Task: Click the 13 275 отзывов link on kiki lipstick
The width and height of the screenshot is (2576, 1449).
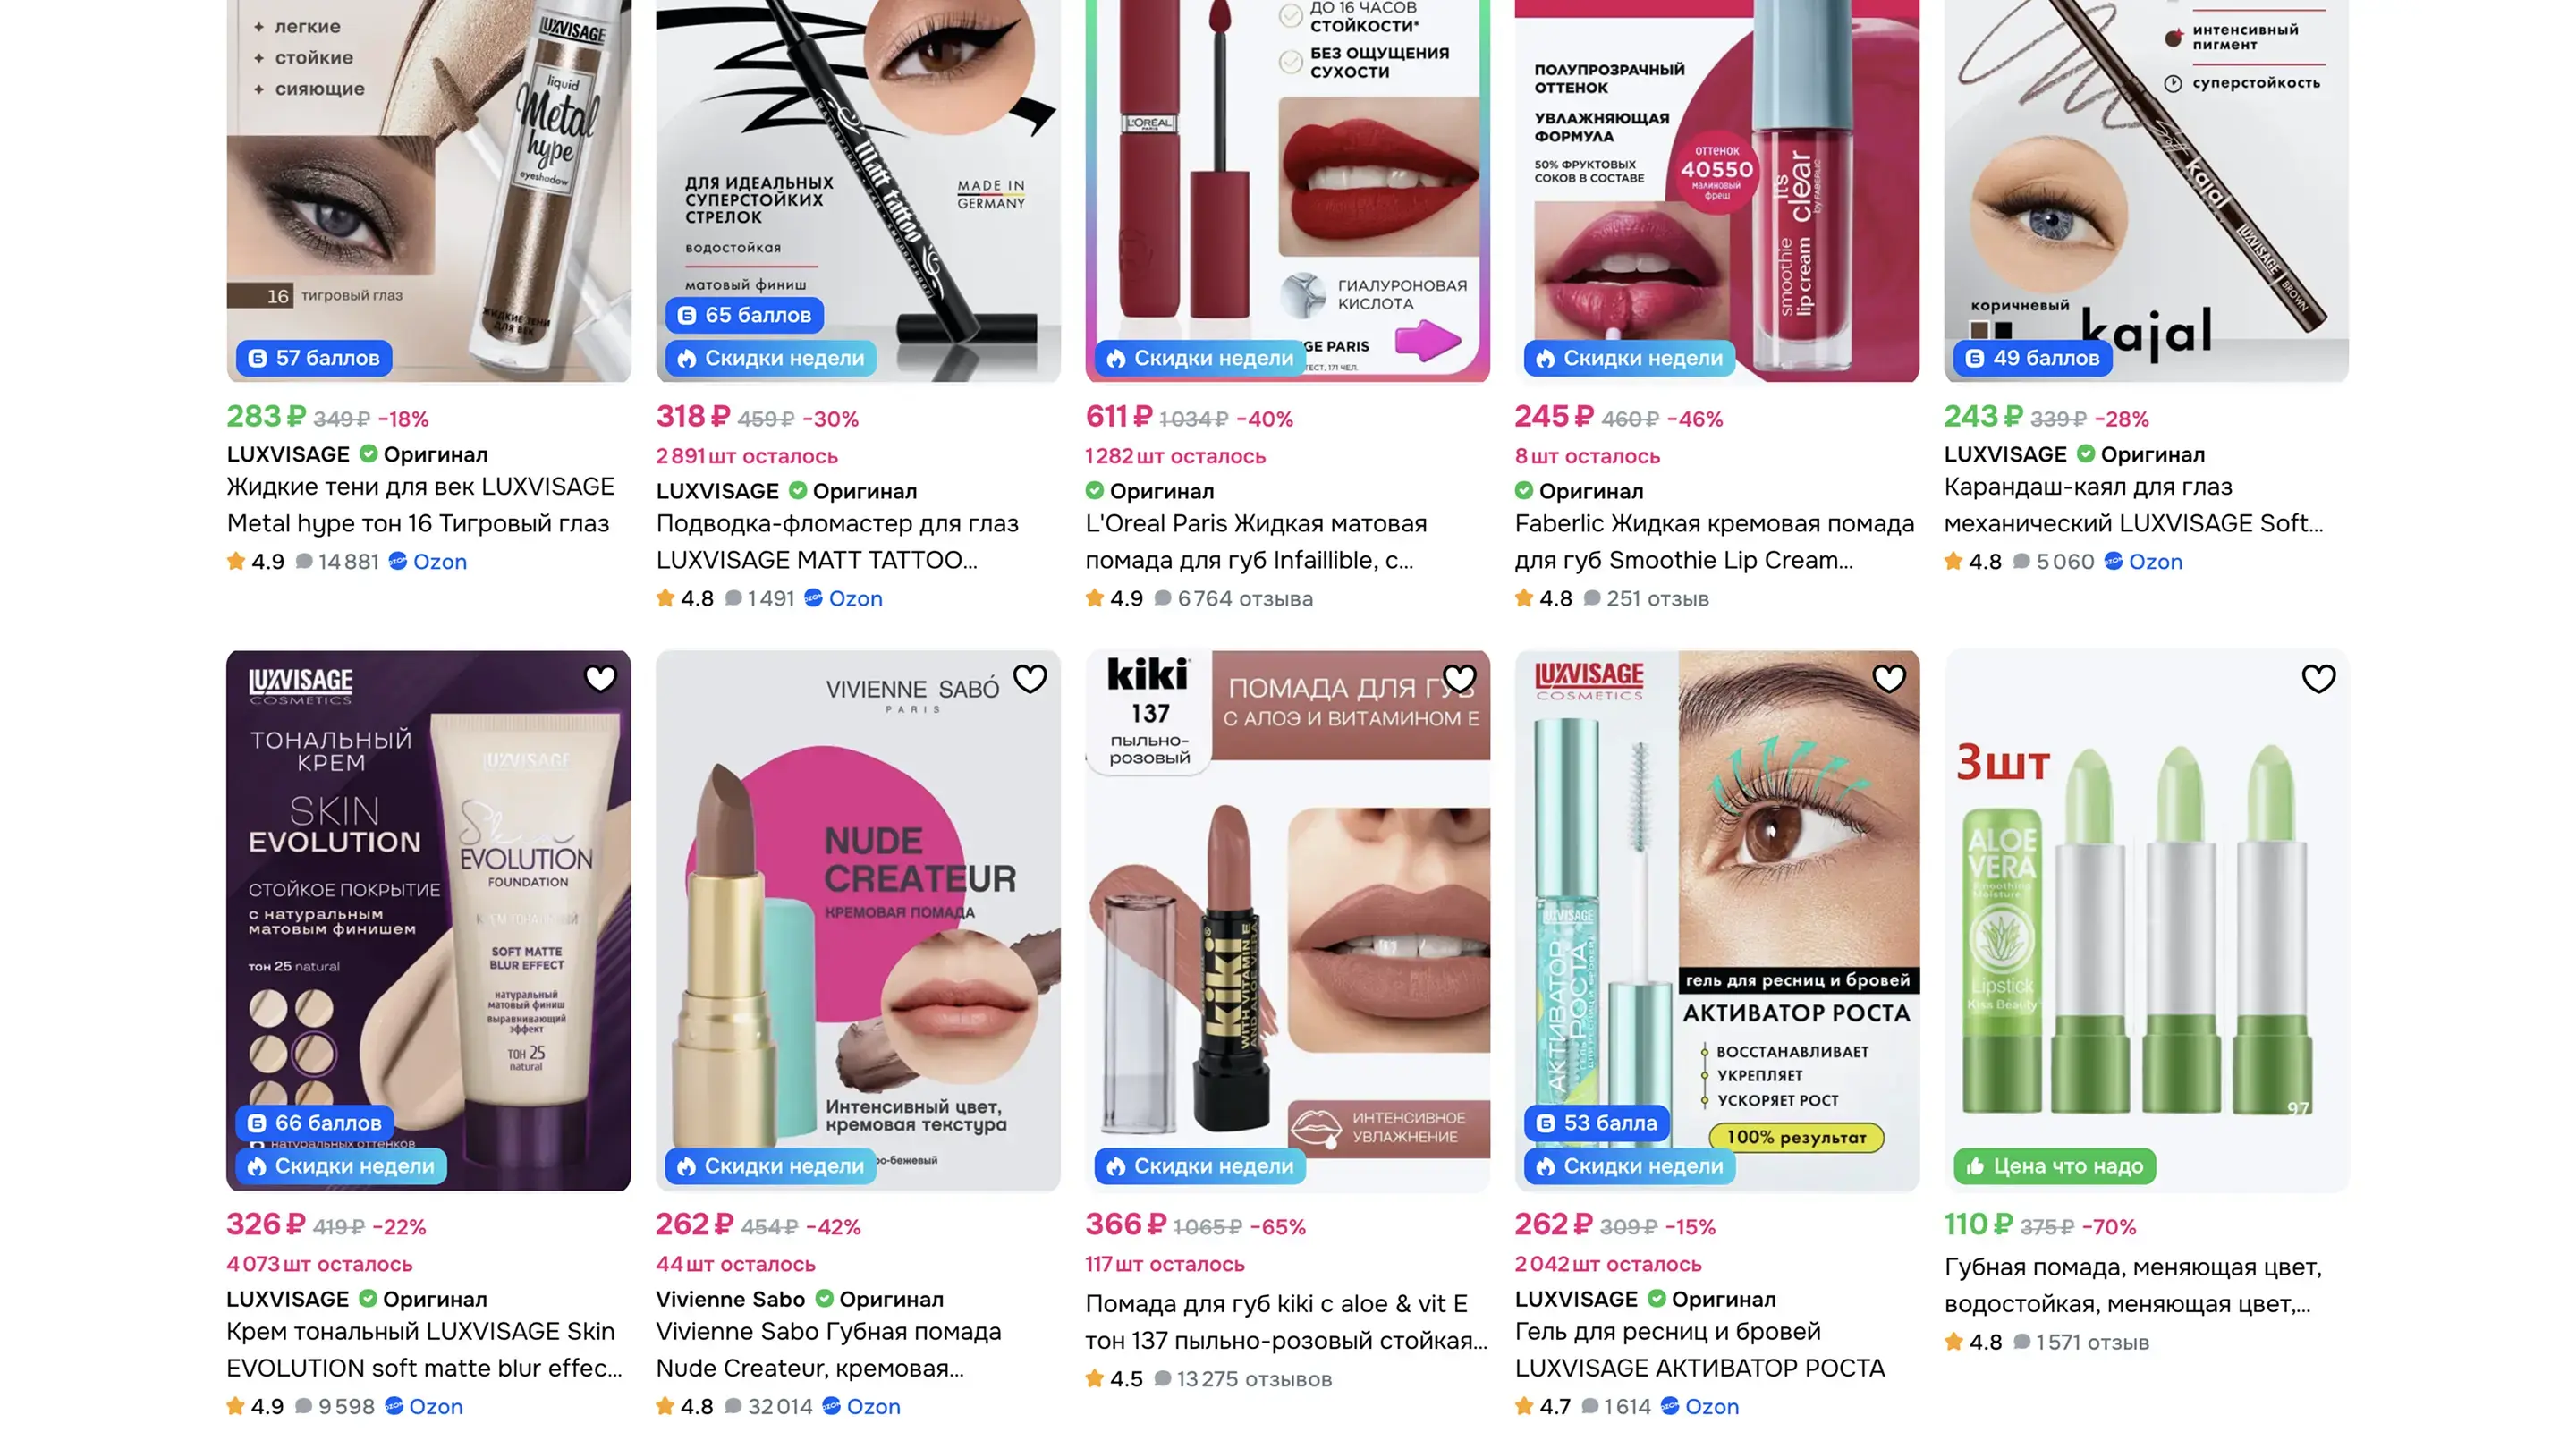Action: (1254, 1380)
